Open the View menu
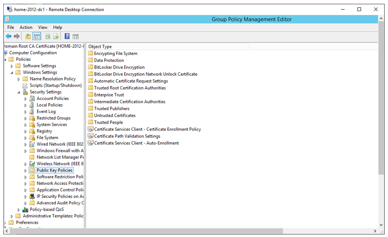 coord(42,27)
